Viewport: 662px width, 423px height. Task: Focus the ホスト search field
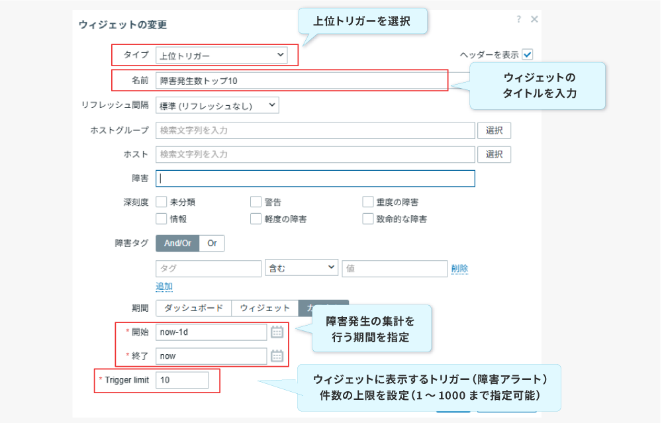tap(315, 154)
